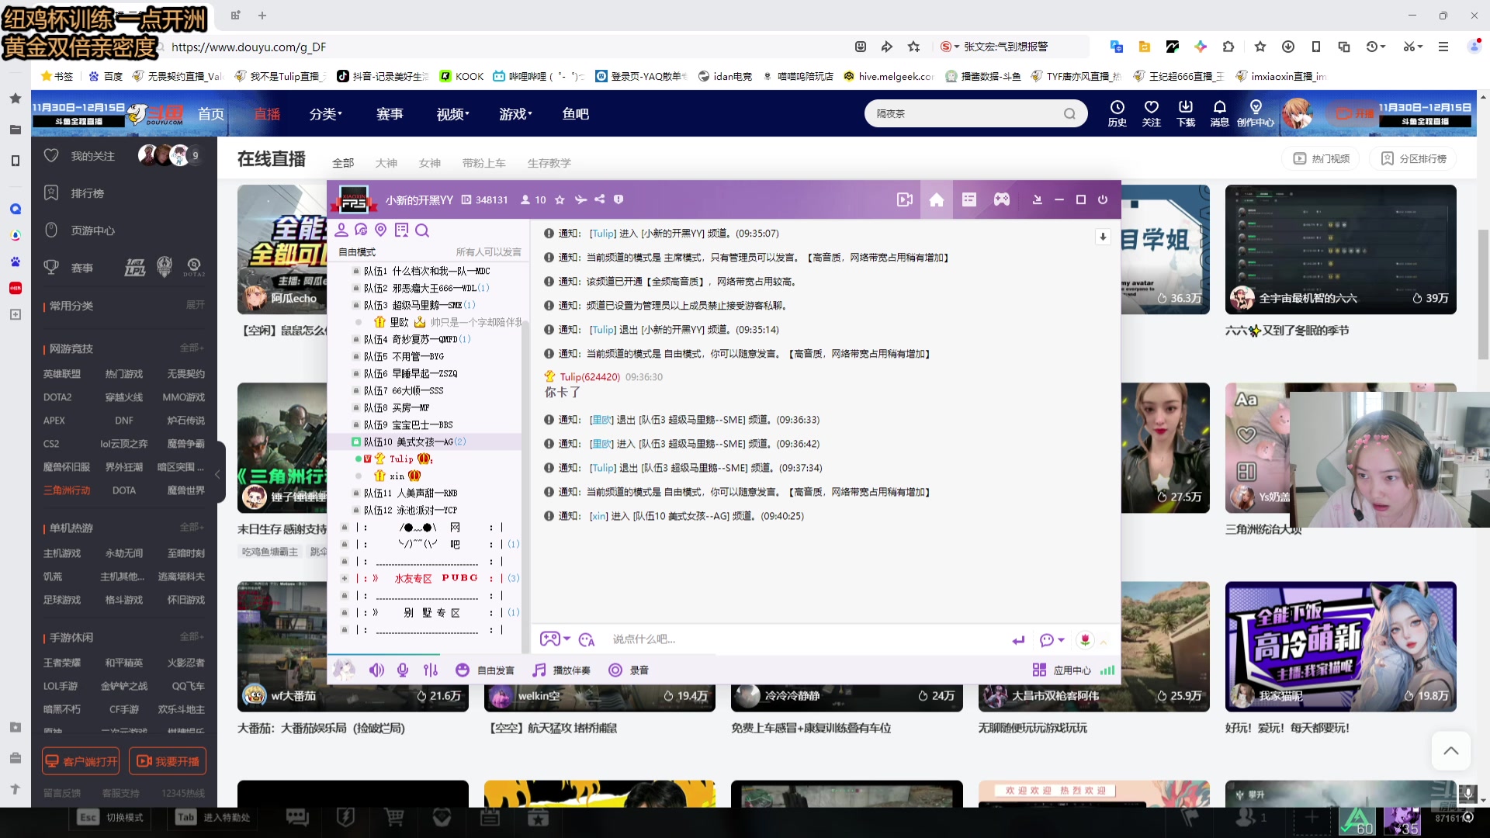Select the emoji reaction icon in chat
Image resolution: width=1490 pixels, height=838 pixels.
587,639
